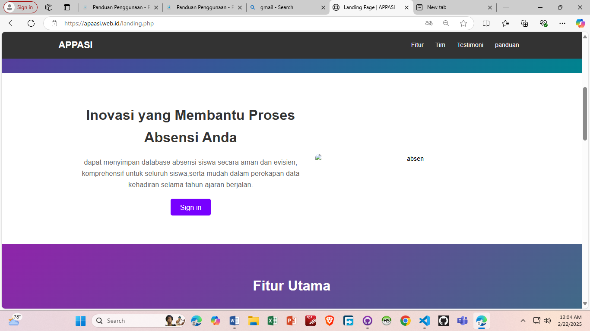Image resolution: width=590 pixels, height=331 pixels.
Task: Click the address bar
Action: click(173, 23)
